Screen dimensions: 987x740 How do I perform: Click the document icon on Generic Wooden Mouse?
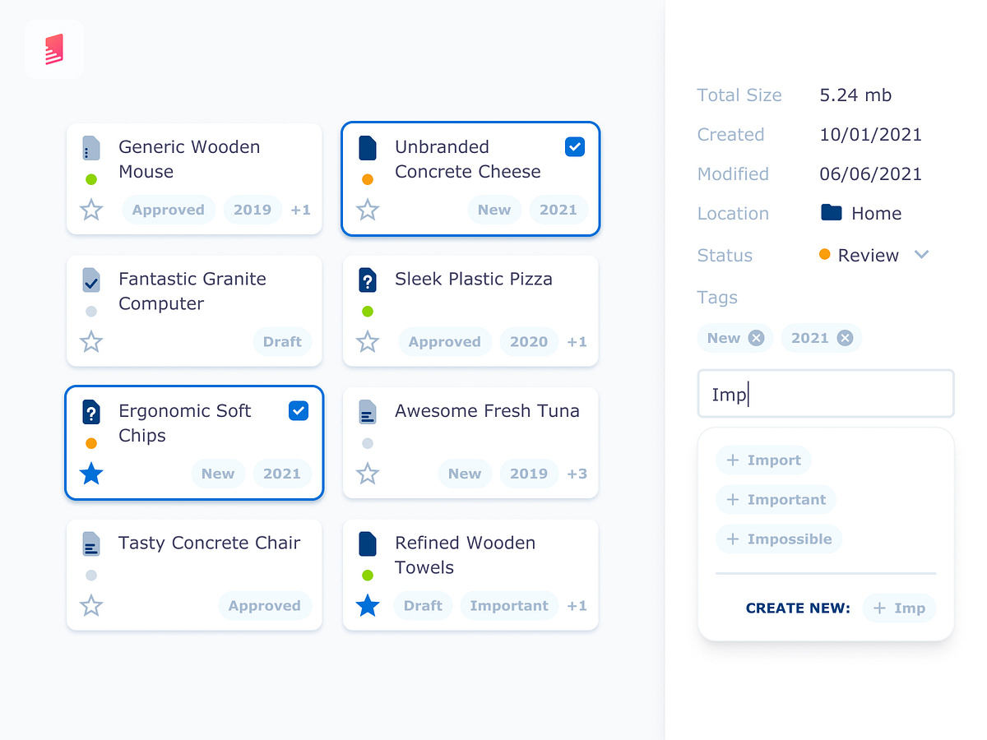pyautogui.click(x=90, y=148)
